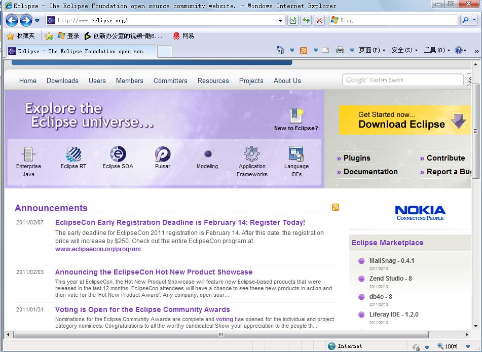Open Eclipse Community Awards voting announcement
The width and height of the screenshot is (482, 352).
pos(142,309)
